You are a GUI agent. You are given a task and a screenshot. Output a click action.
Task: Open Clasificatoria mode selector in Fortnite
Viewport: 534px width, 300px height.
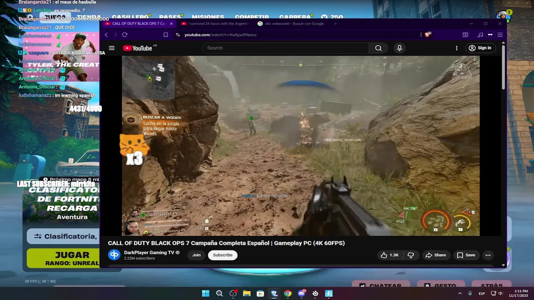(x=63, y=236)
